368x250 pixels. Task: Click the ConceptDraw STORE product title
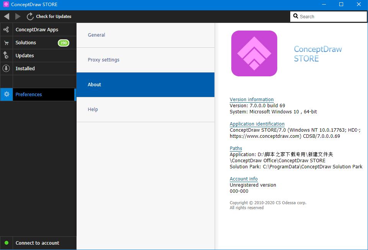coord(318,53)
